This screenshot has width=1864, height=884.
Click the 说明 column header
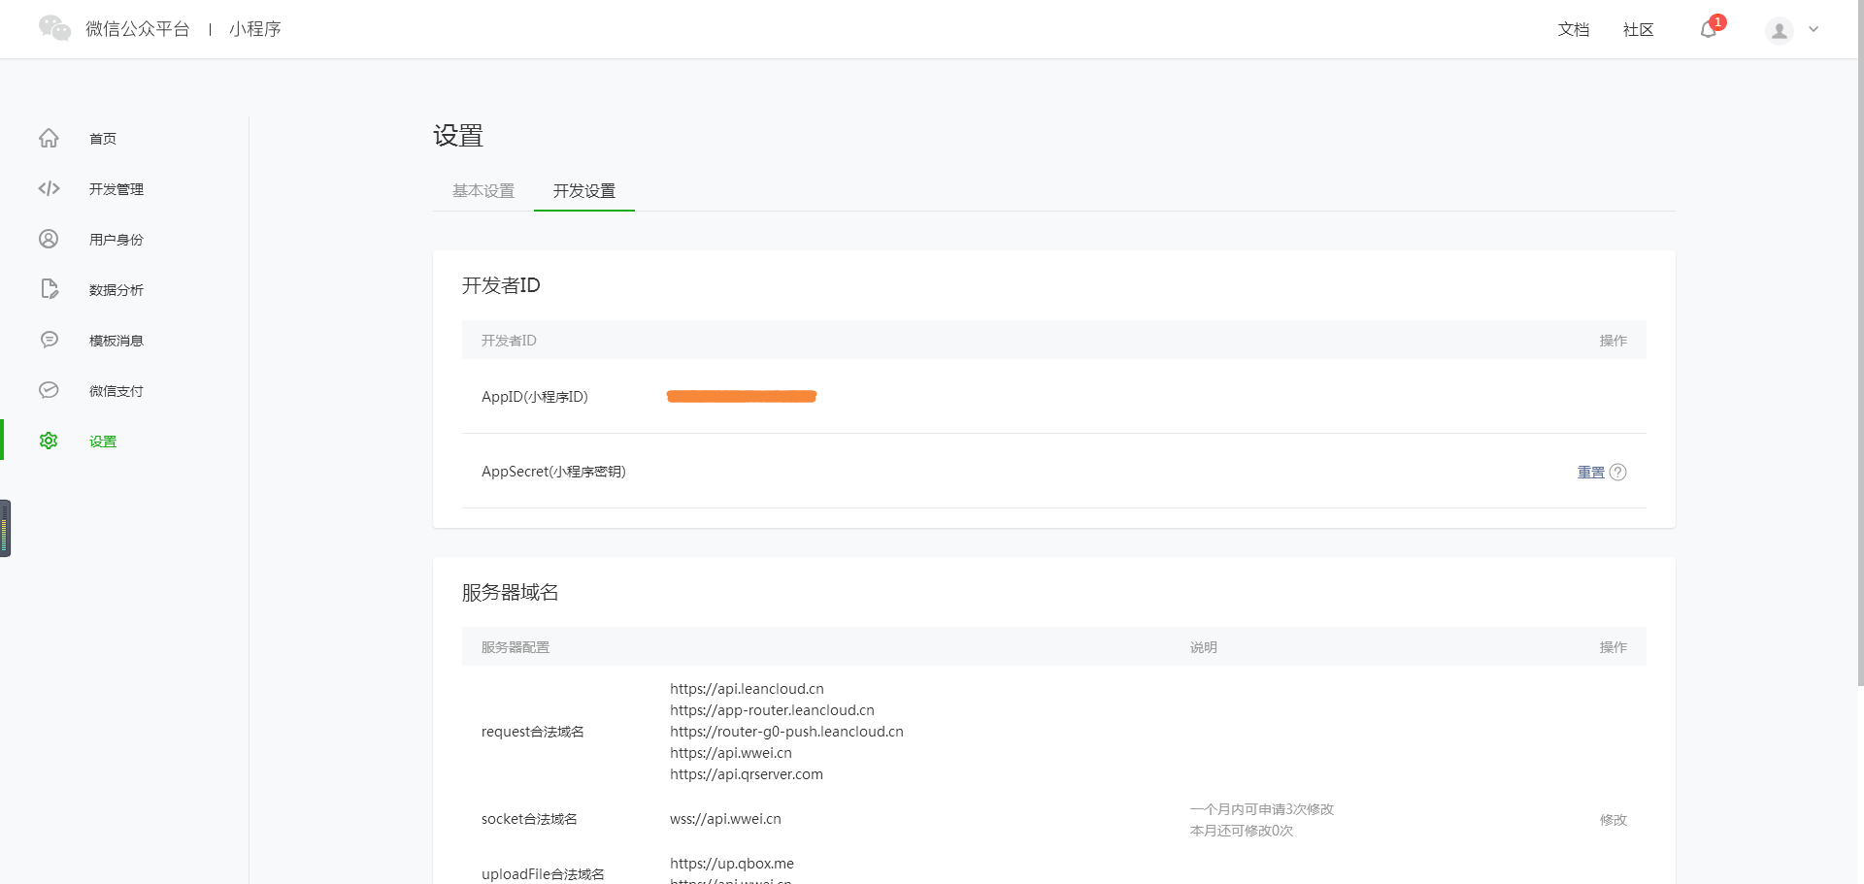[x=1204, y=647]
